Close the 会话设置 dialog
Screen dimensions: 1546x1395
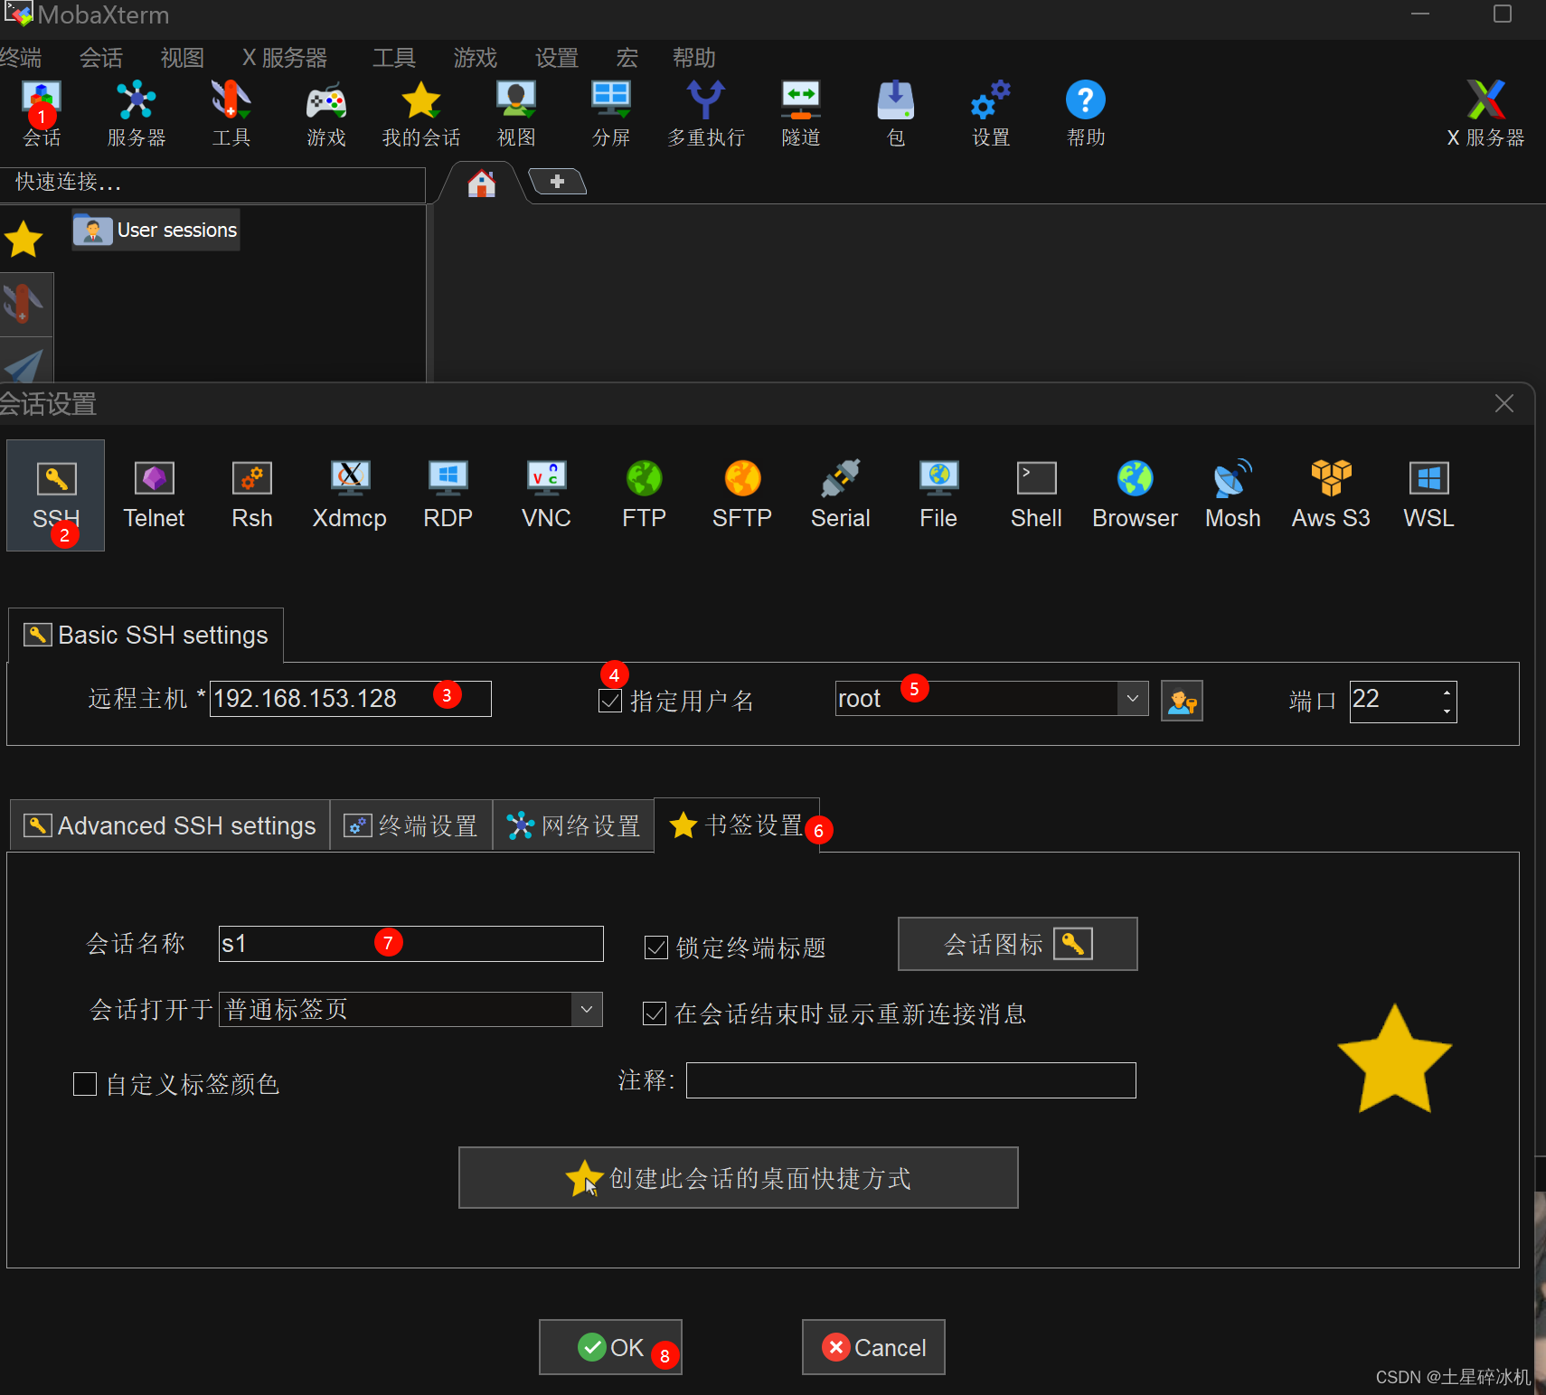coord(1504,403)
